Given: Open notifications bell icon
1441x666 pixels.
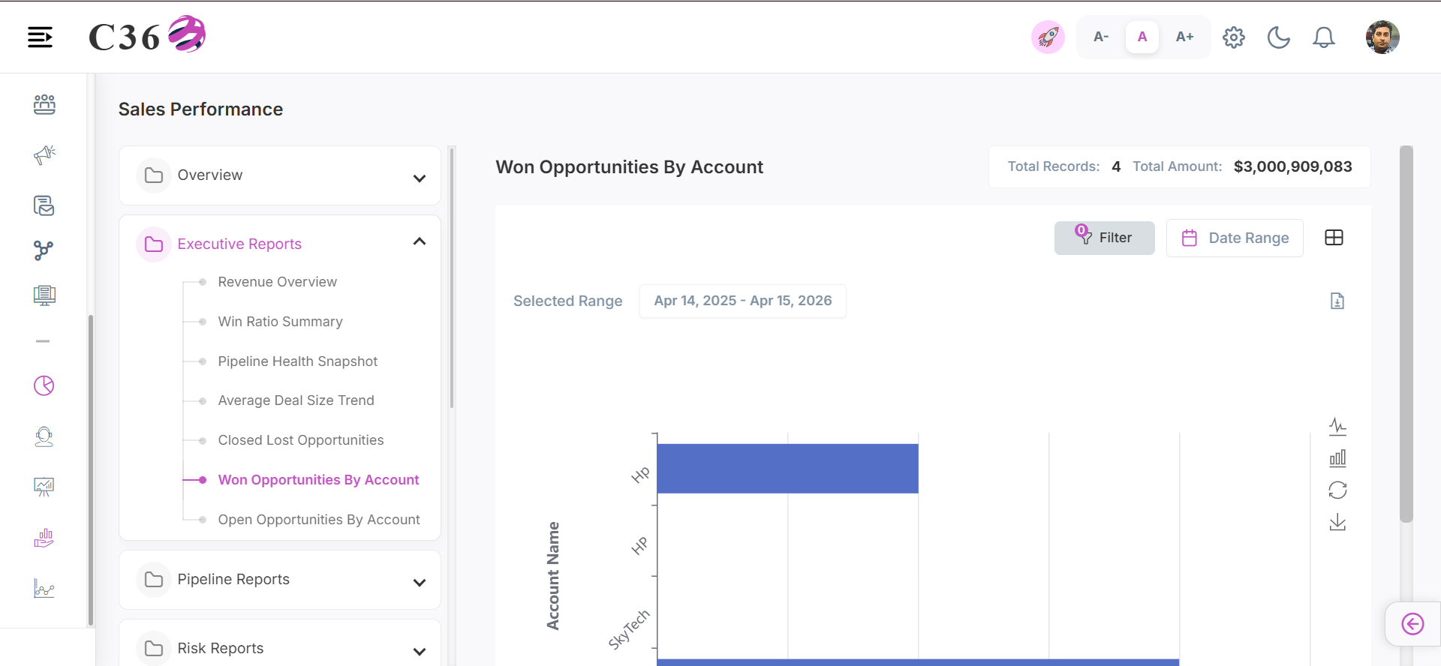Looking at the screenshot, I should tap(1324, 37).
